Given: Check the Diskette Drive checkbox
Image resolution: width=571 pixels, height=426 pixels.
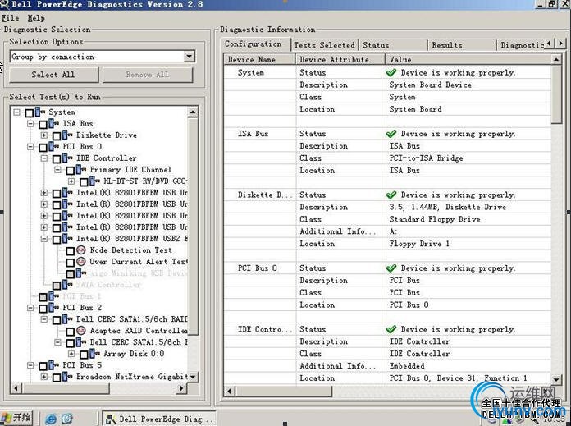Looking at the screenshot, I should tap(57, 136).
